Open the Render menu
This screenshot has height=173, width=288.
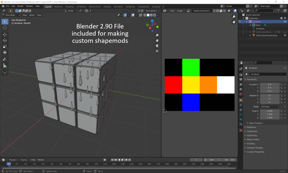(x=20, y=6)
